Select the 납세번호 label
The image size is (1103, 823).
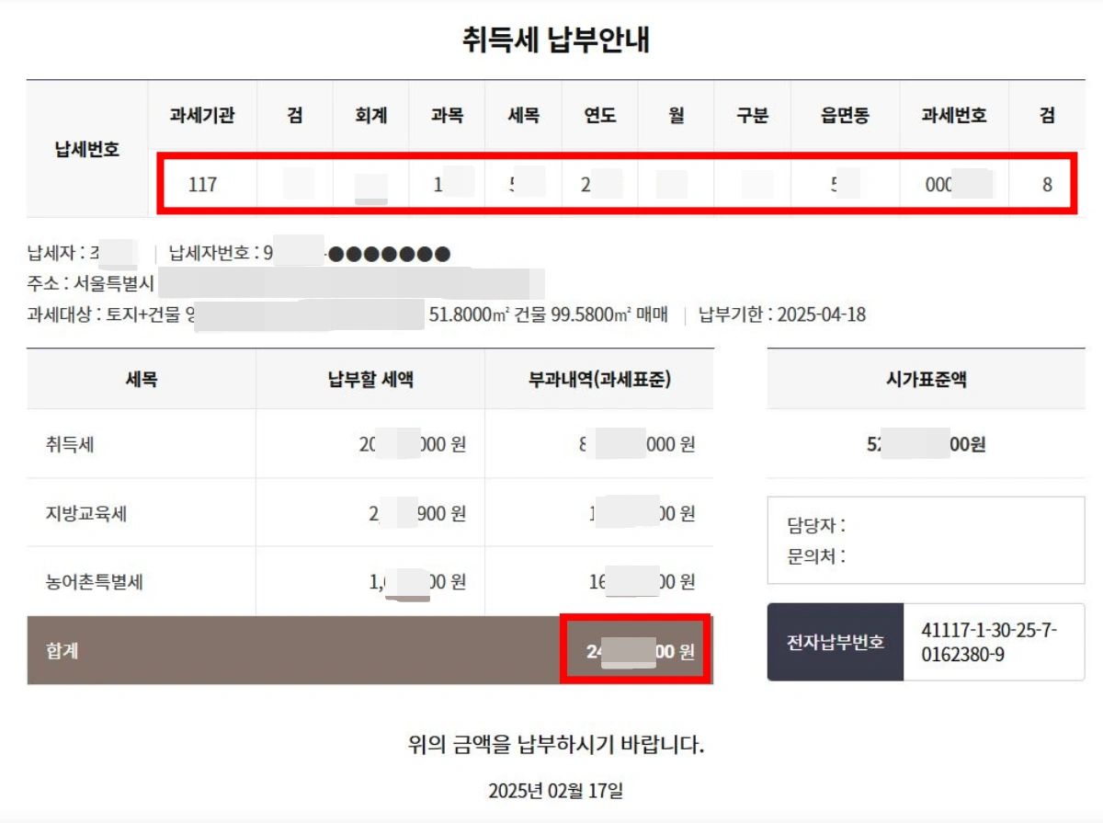[x=85, y=149]
